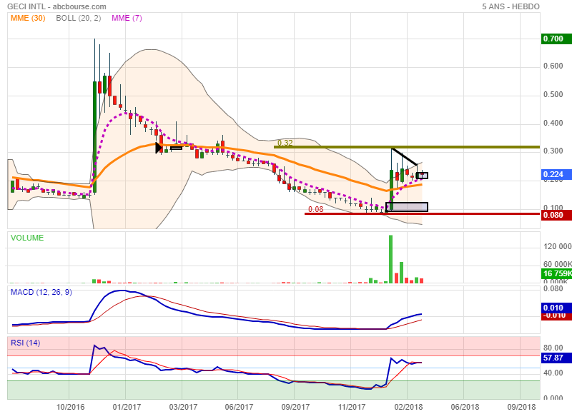Click the 01/2017 date axis label
The width and height of the screenshot is (572, 414).
tap(127, 407)
